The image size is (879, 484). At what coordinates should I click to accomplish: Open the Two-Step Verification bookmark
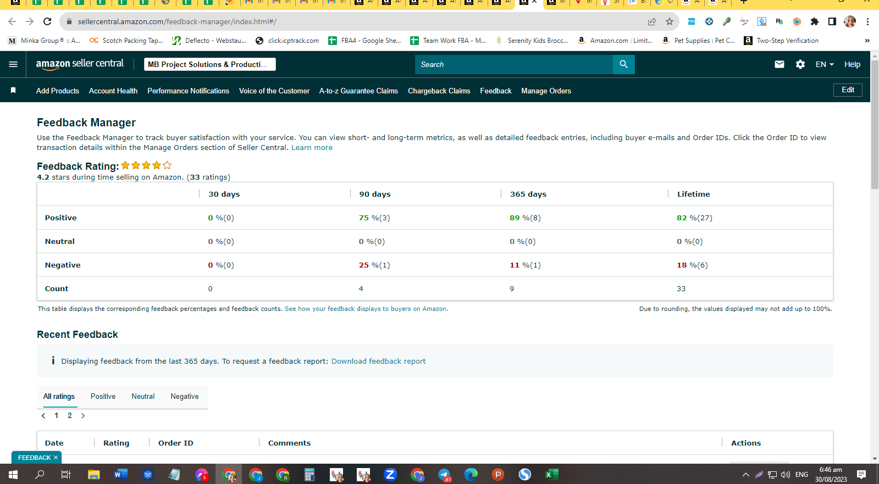click(x=781, y=41)
